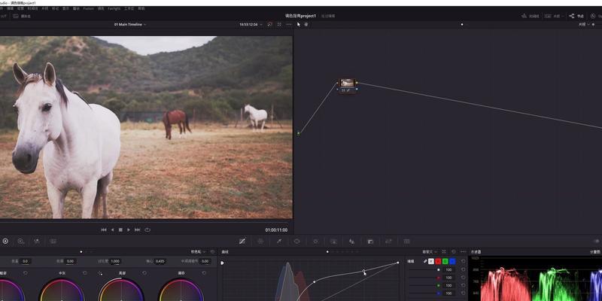Reset the curves palette
Screen dimensions: 602x301
(454, 252)
